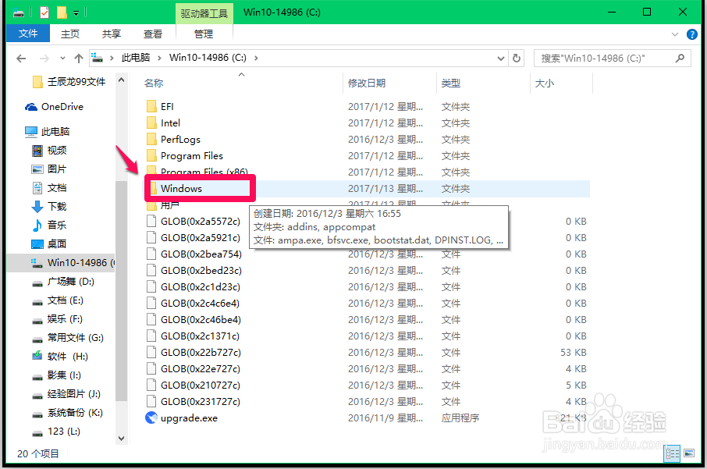Expand the ribbon display chevron
Image resolution: width=707 pixels, height=469 pixels.
(x=674, y=34)
